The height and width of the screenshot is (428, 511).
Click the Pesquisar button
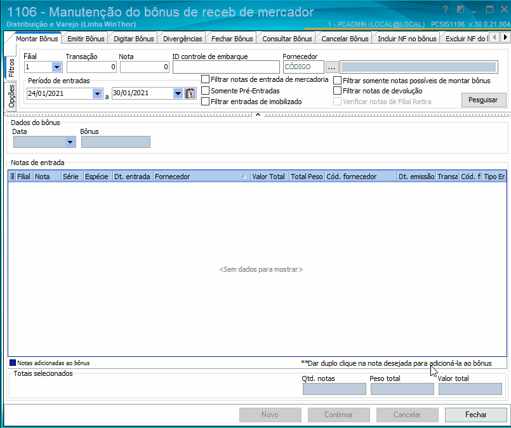(484, 100)
